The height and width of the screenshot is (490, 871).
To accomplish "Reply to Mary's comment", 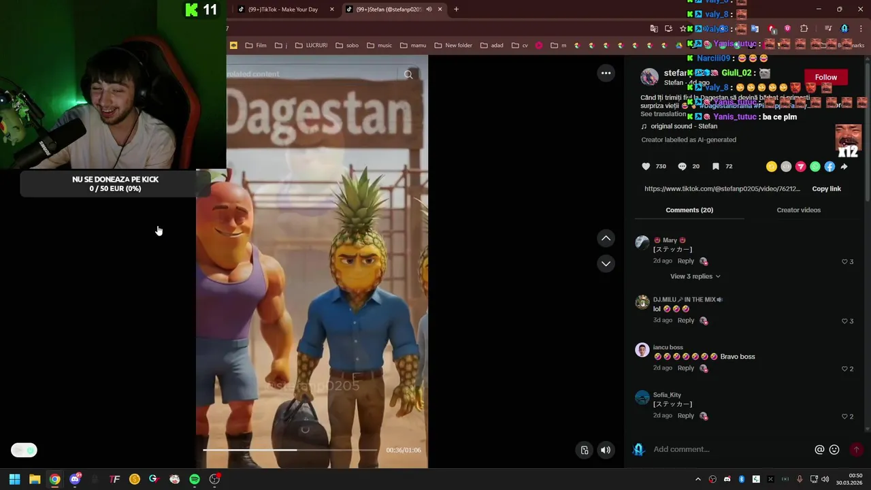I will (685, 261).
